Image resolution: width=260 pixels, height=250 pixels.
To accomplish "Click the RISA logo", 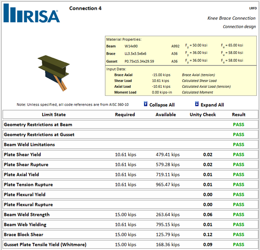I will click(x=32, y=13).
